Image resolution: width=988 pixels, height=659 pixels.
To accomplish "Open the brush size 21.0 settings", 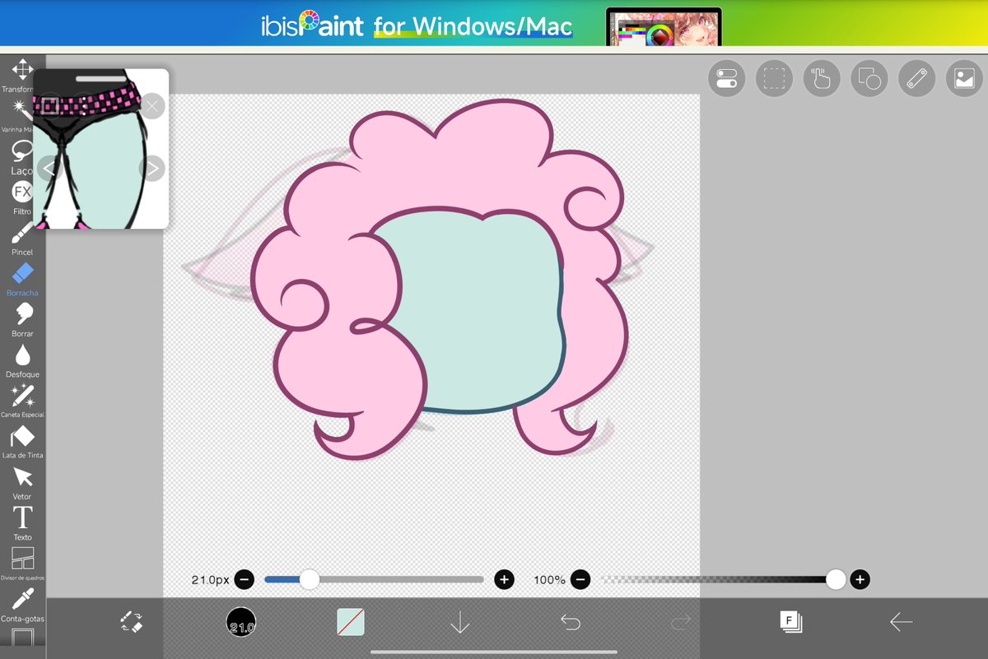I will [241, 622].
